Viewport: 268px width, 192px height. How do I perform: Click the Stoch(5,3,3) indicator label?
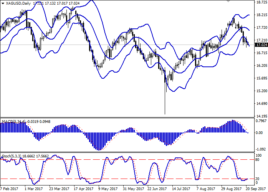12,156
